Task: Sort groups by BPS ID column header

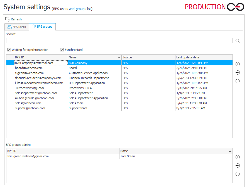Action: coord(41,57)
